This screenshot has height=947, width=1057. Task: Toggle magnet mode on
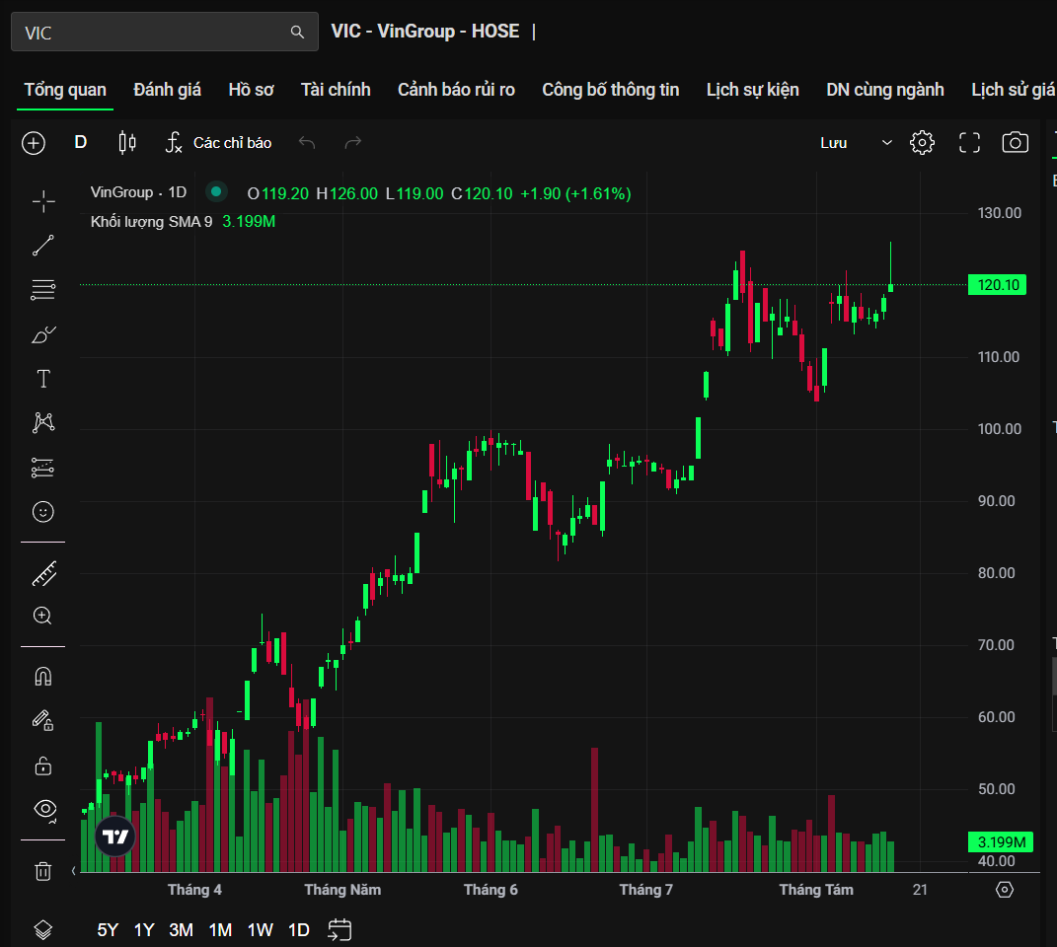[43, 677]
